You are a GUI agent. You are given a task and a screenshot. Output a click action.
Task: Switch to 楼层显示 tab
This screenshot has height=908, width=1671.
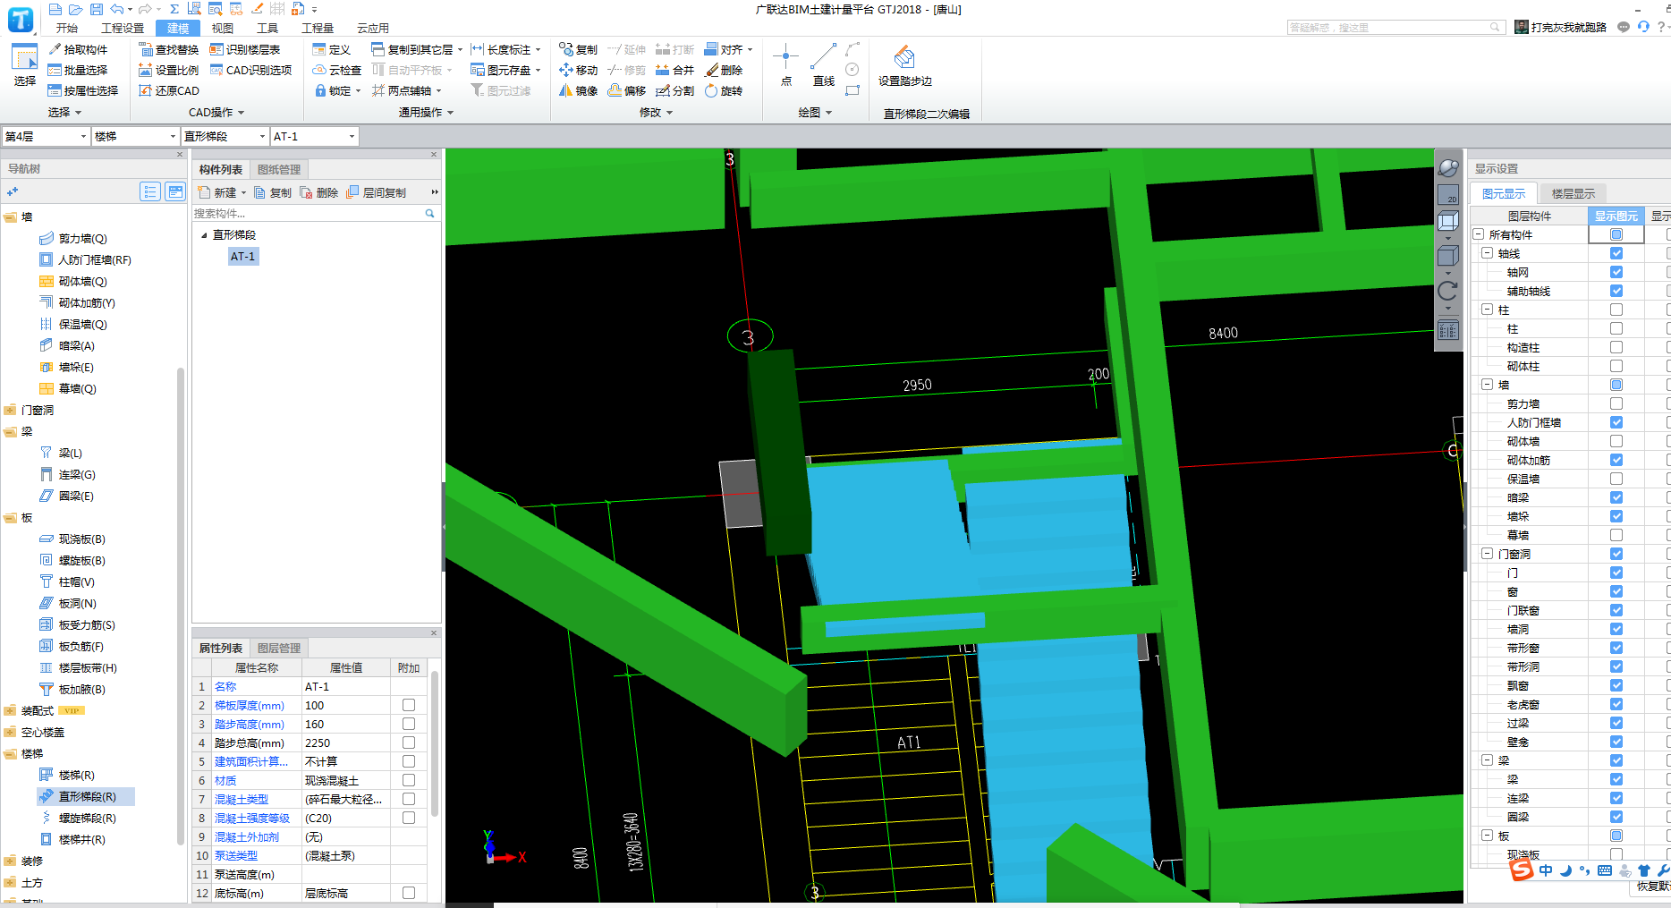pos(1573,193)
